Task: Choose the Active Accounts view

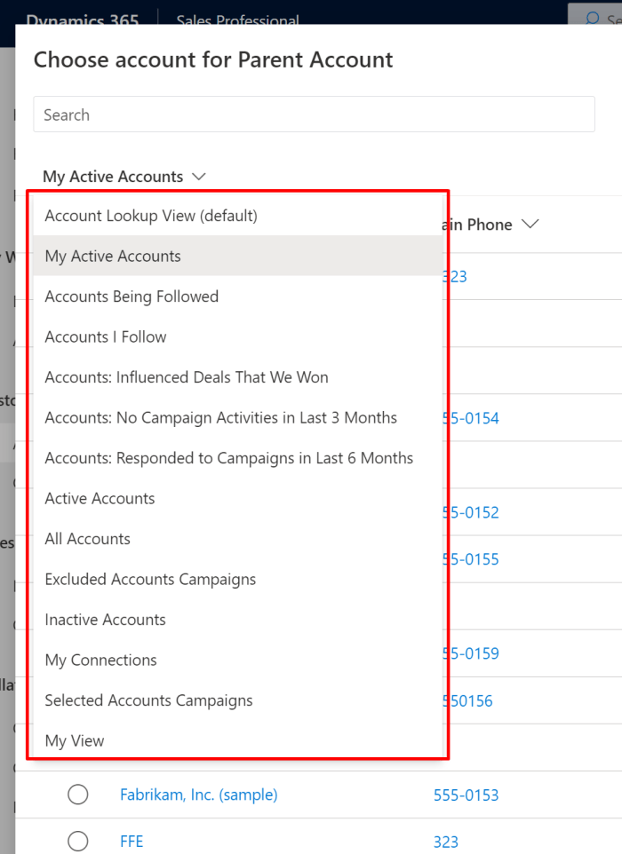Action: click(x=100, y=498)
